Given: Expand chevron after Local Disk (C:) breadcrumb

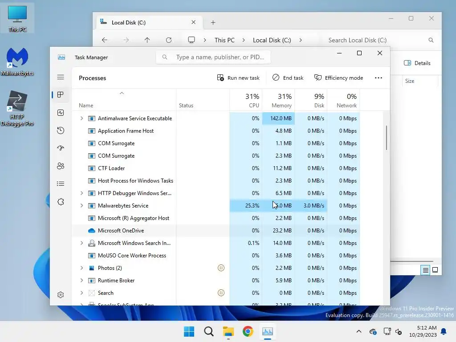Looking at the screenshot, I should click(x=301, y=40).
